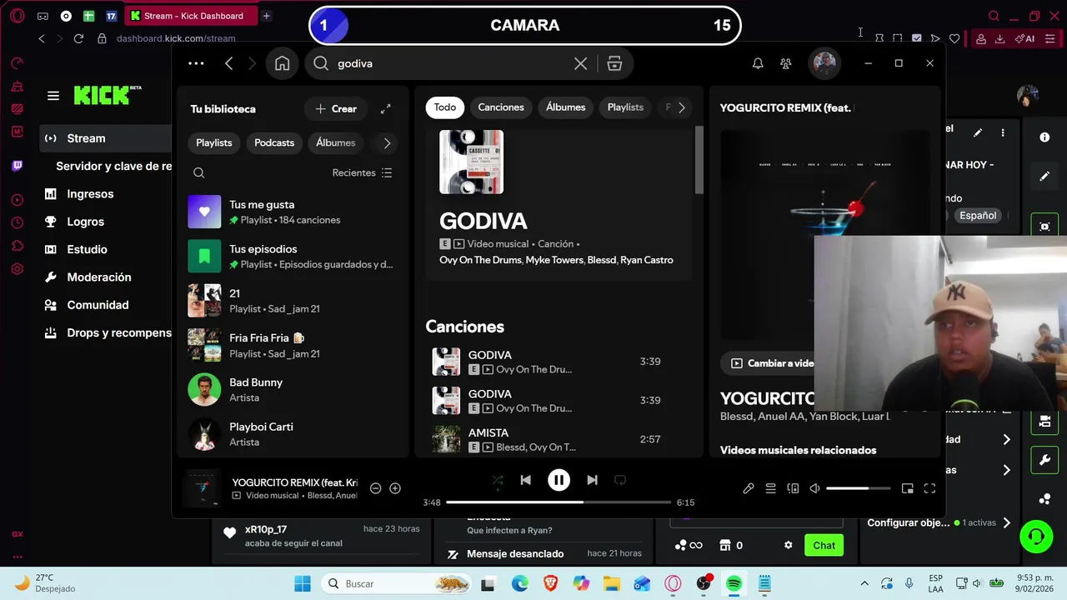Open Kick sidebar hamburger menu

[53, 96]
